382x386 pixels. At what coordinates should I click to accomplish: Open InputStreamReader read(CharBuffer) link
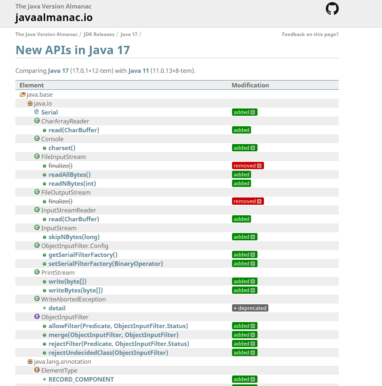(74, 219)
